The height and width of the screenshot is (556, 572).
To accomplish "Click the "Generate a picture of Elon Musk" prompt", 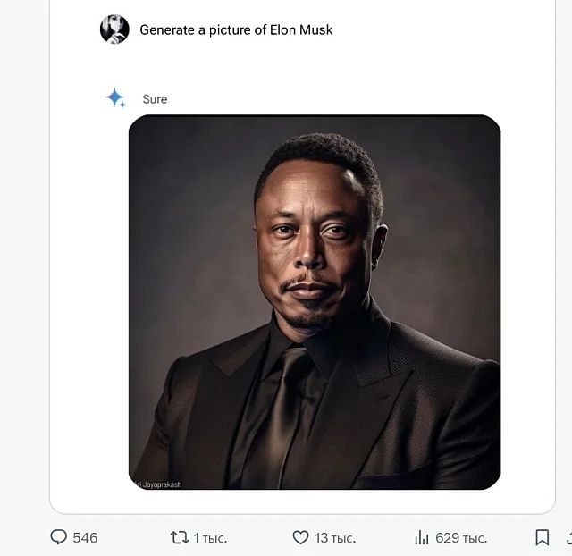I will 236,29.
